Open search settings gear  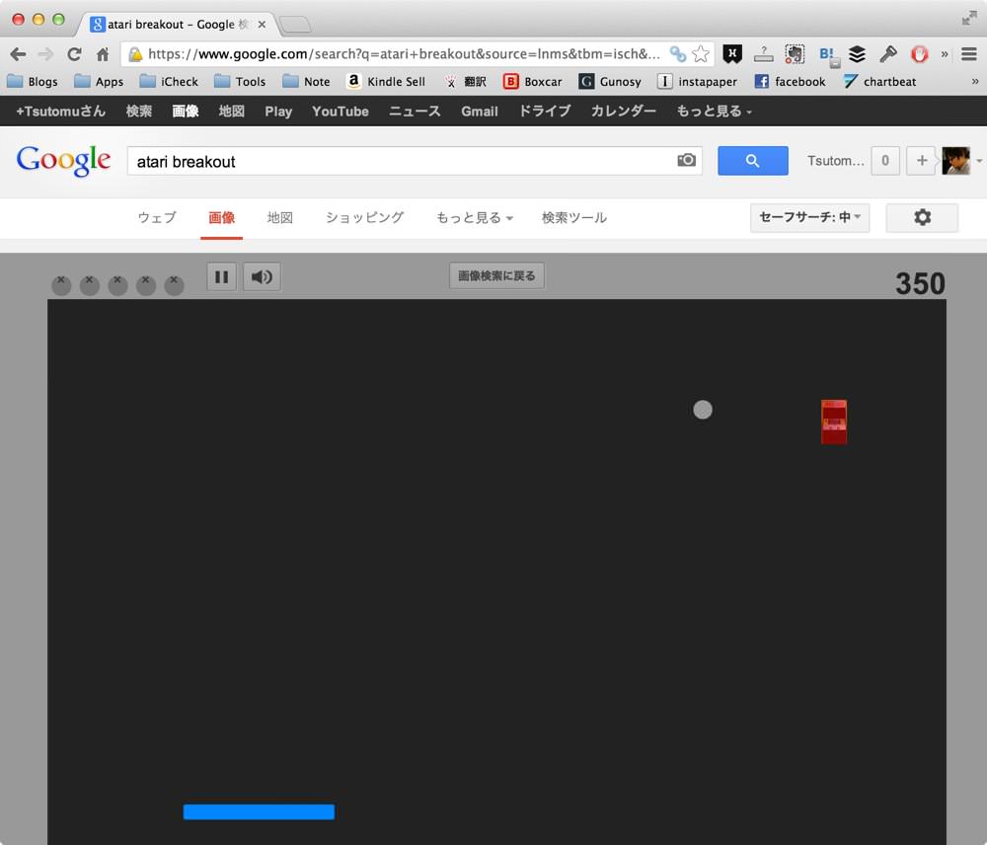tap(922, 217)
